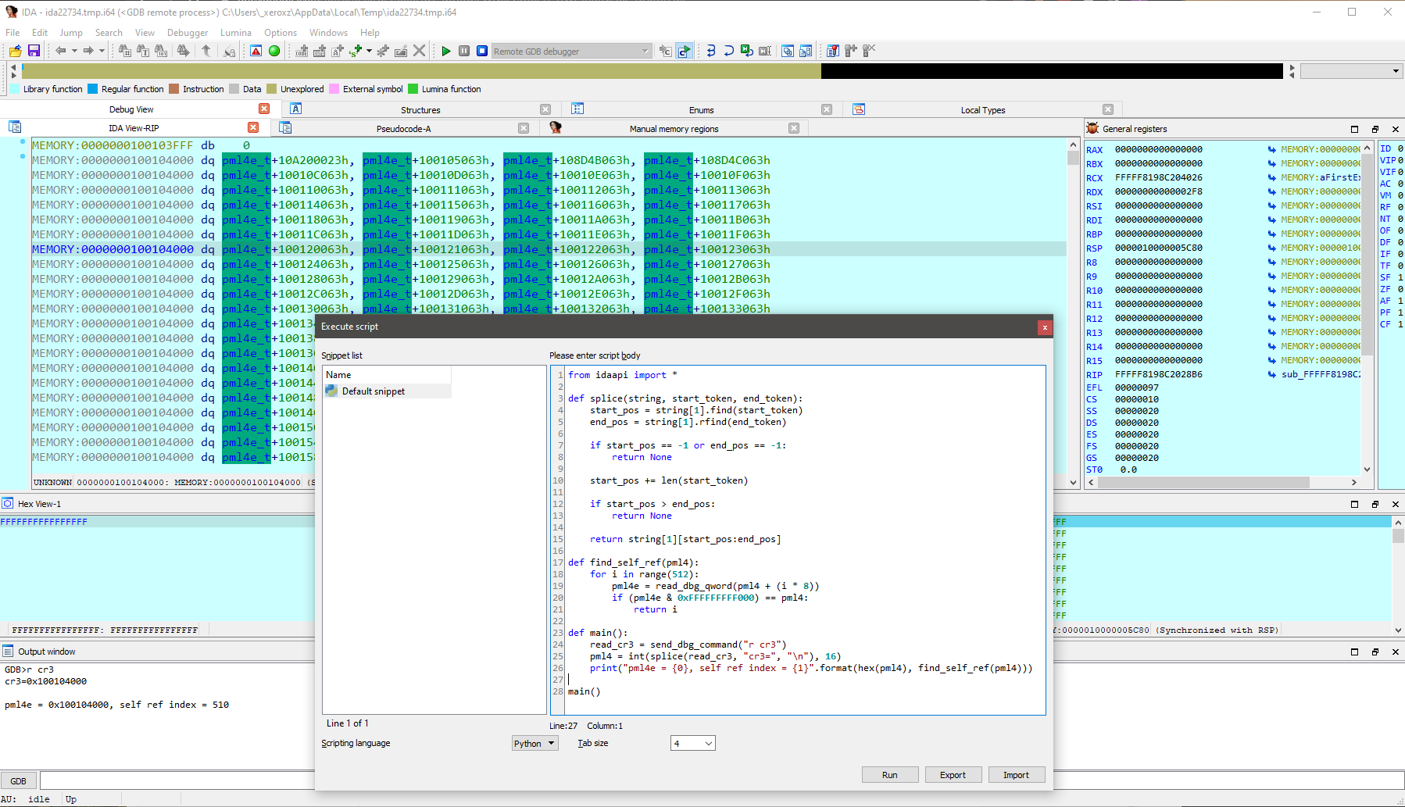Open the Scripting language dropdown
1405x807 pixels.
tap(534, 743)
